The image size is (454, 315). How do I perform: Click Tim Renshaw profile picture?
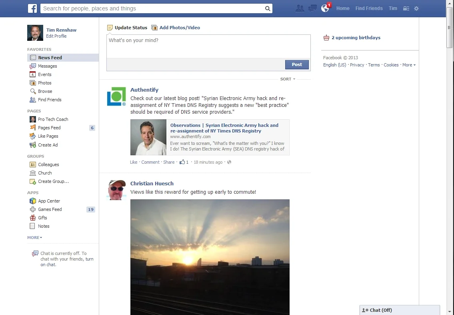(x=35, y=33)
